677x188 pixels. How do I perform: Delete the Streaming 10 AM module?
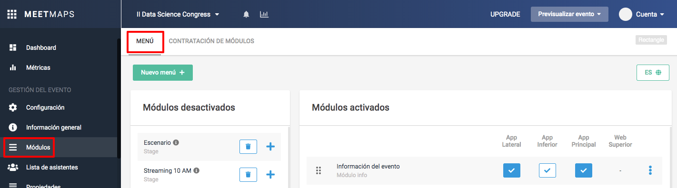coord(248,175)
